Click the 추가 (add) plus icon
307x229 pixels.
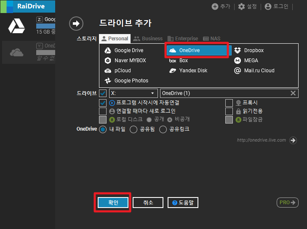click(x=215, y=6)
